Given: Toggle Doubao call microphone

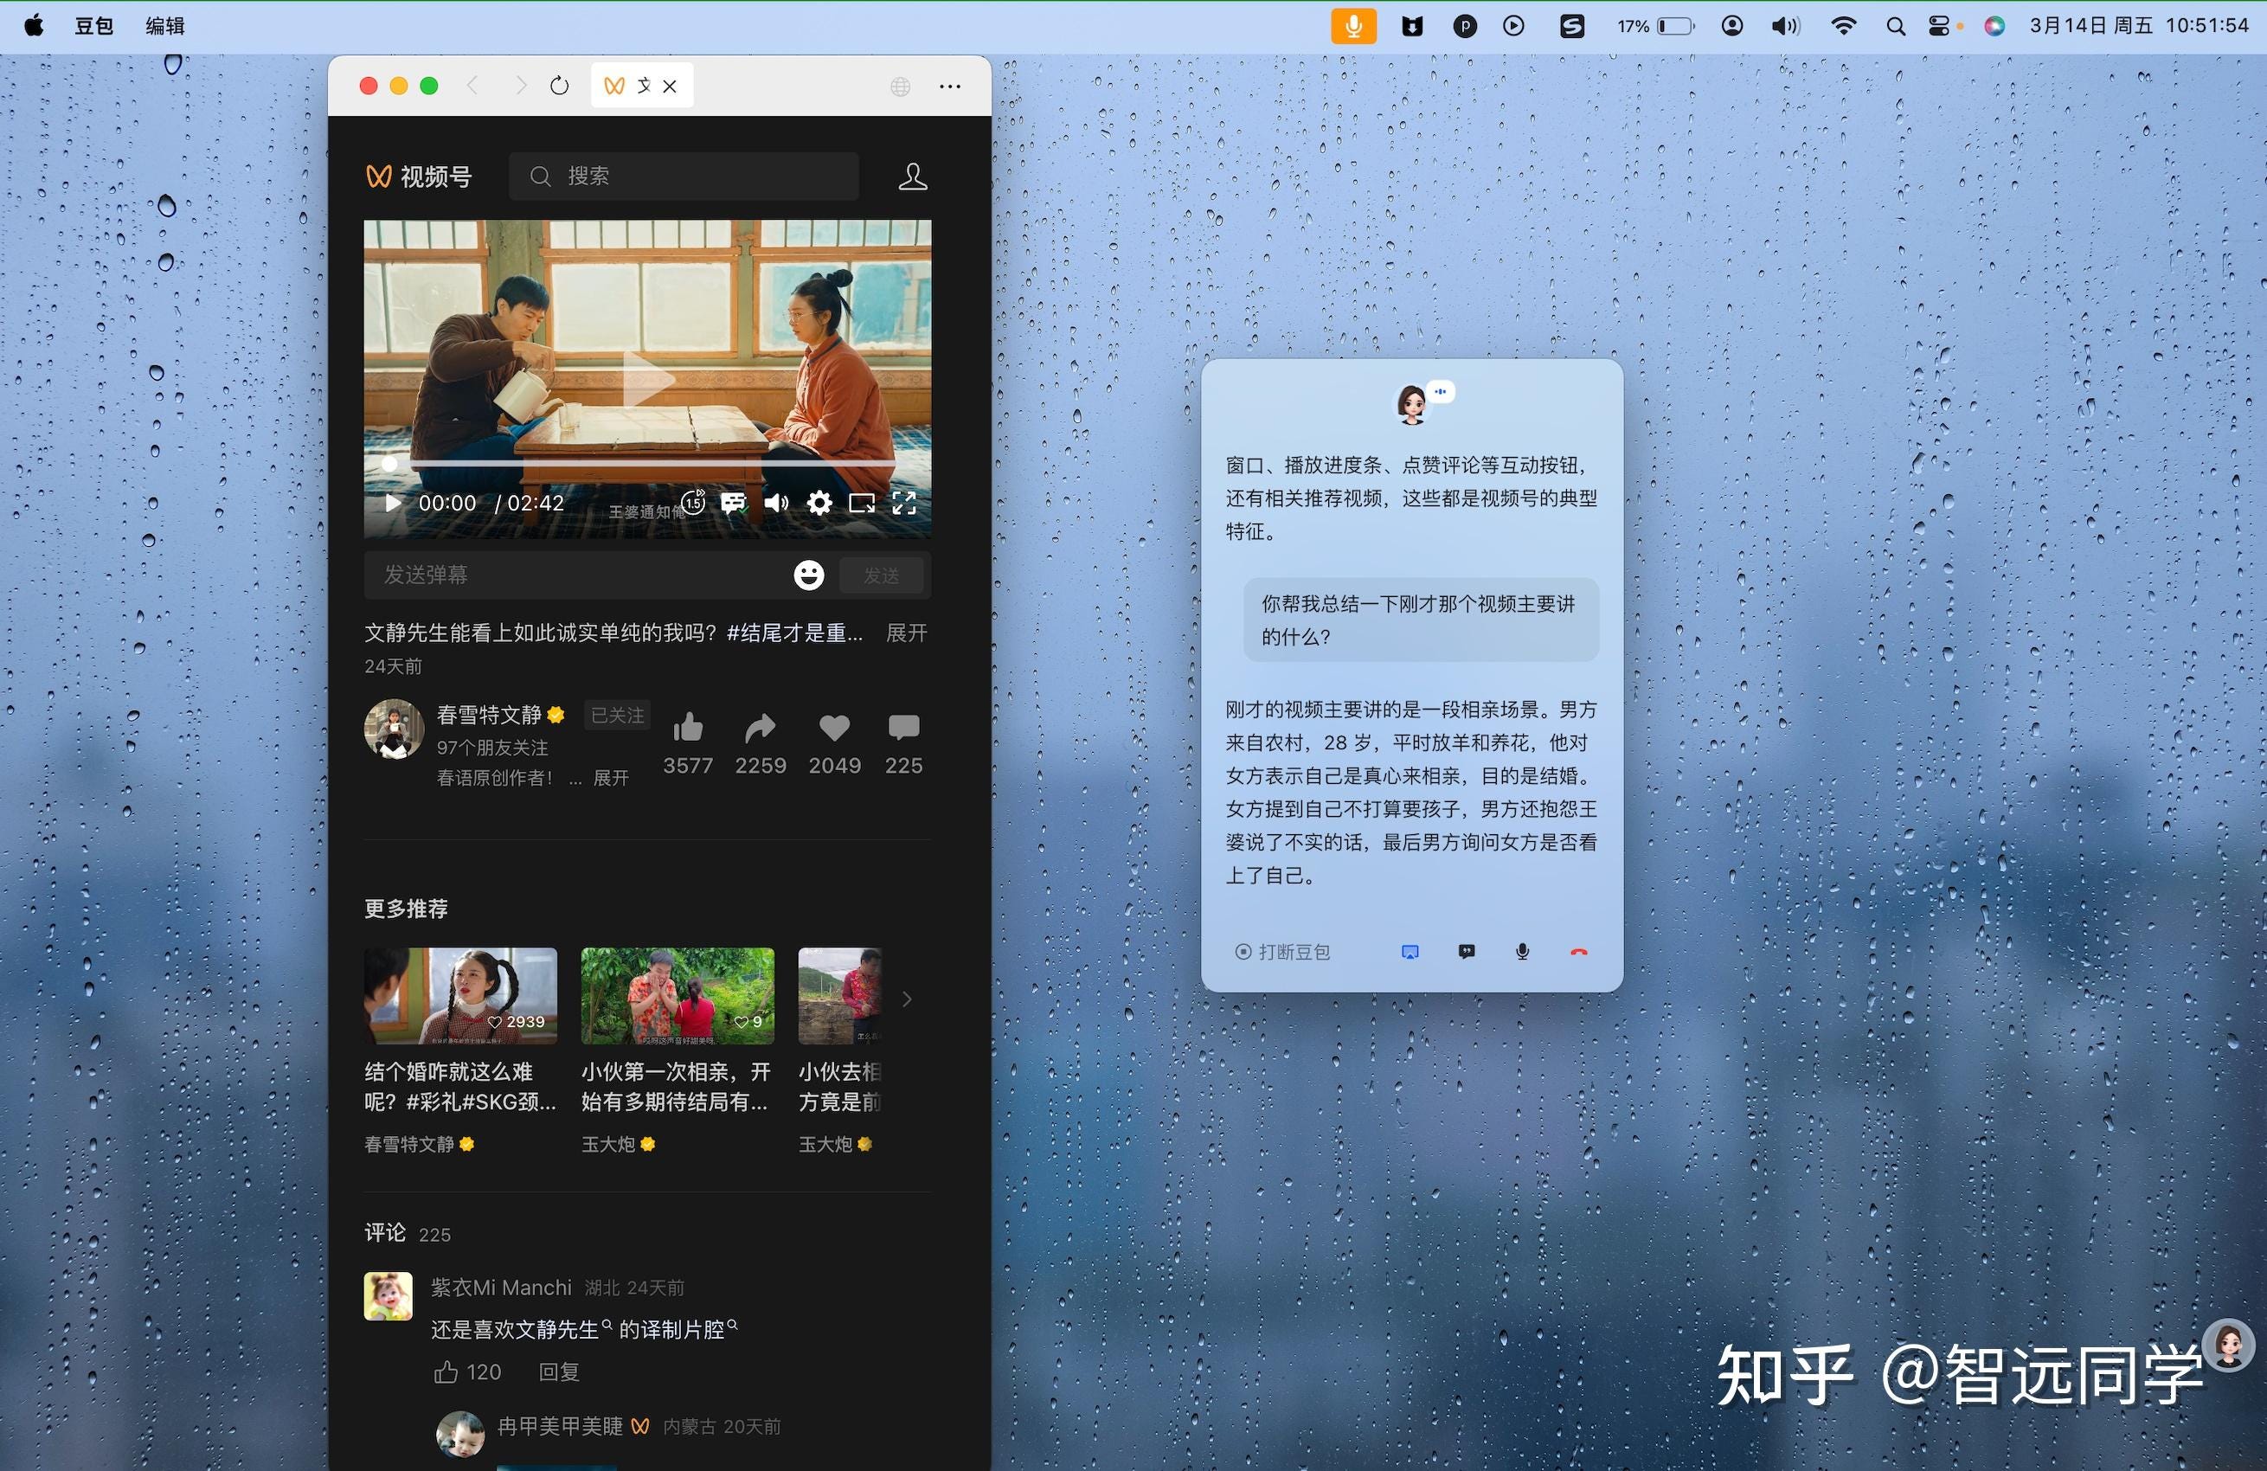Looking at the screenshot, I should (1522, 952).
